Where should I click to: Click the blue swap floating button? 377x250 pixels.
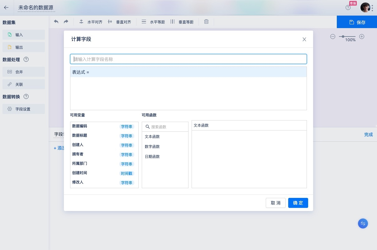[x=363, y=223]
